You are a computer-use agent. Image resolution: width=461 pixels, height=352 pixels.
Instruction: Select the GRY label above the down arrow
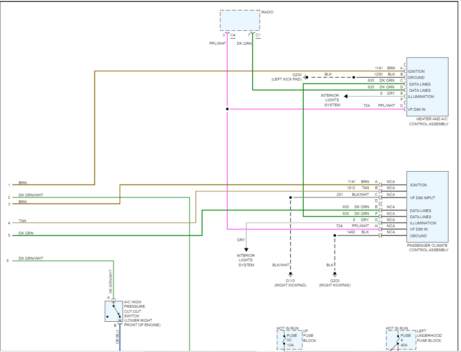coord(241,240)
